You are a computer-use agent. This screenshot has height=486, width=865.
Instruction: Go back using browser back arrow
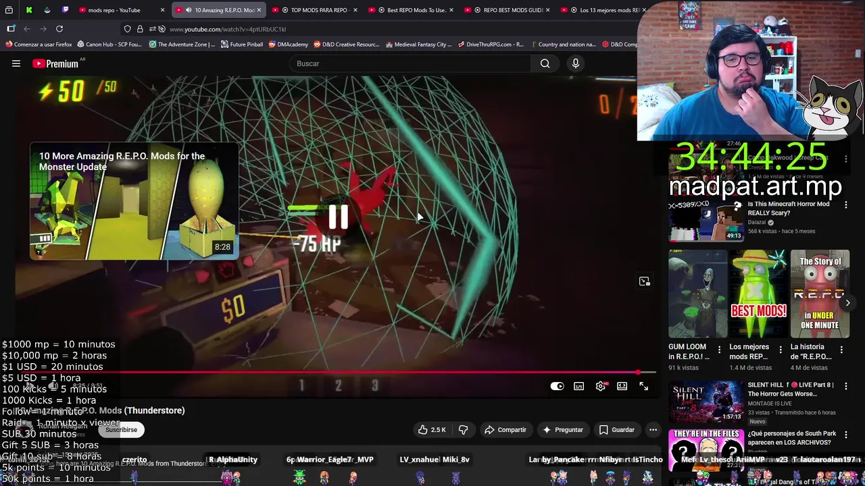tap(27, 29)
